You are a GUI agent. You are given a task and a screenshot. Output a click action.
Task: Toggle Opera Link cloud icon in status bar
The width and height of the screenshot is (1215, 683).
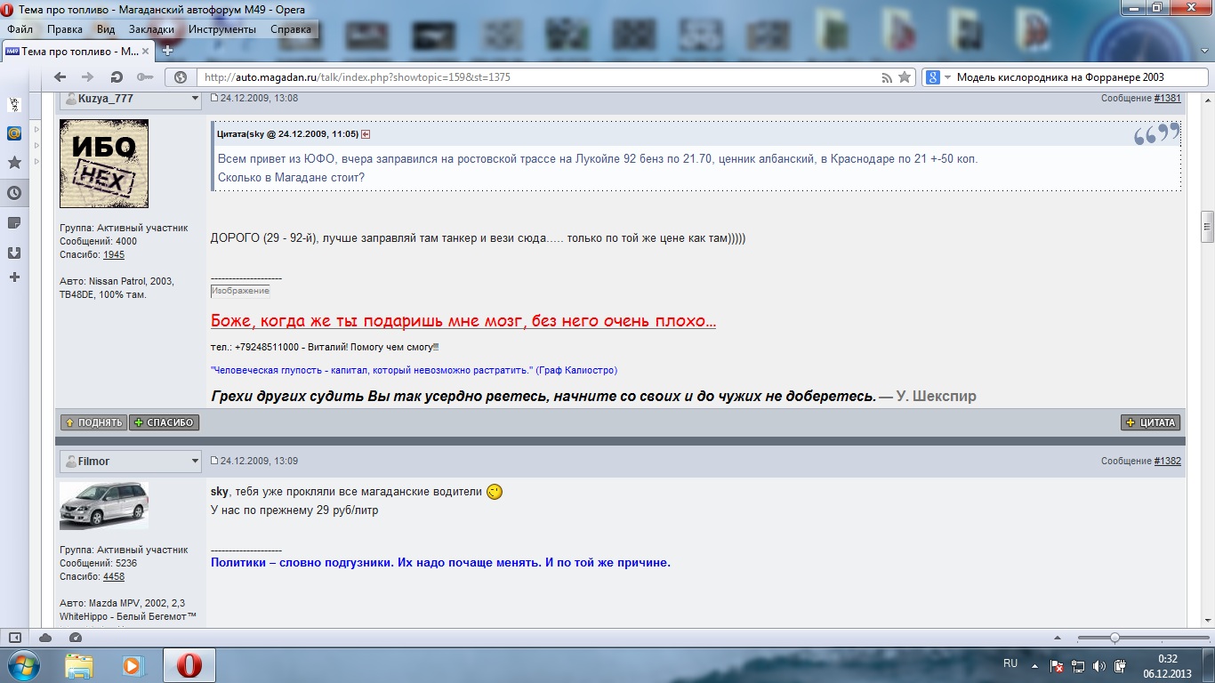tap(45, 638)
